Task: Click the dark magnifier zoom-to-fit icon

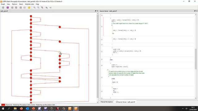Action: pos(42,8)
